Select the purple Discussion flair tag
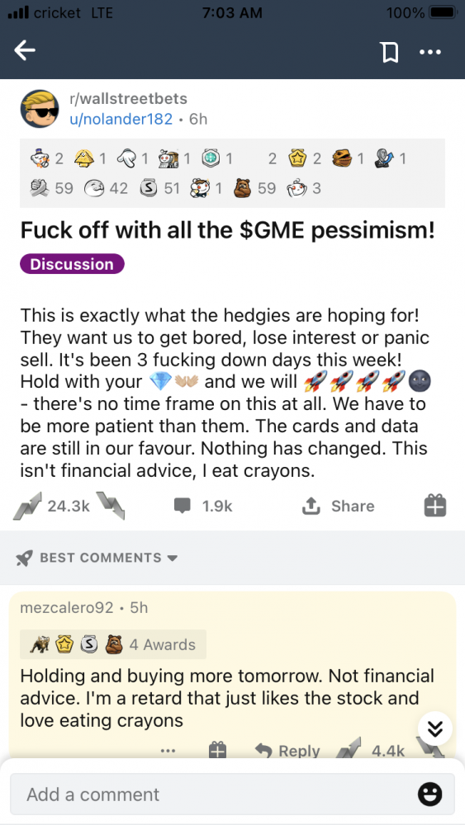 pos(72,264)
